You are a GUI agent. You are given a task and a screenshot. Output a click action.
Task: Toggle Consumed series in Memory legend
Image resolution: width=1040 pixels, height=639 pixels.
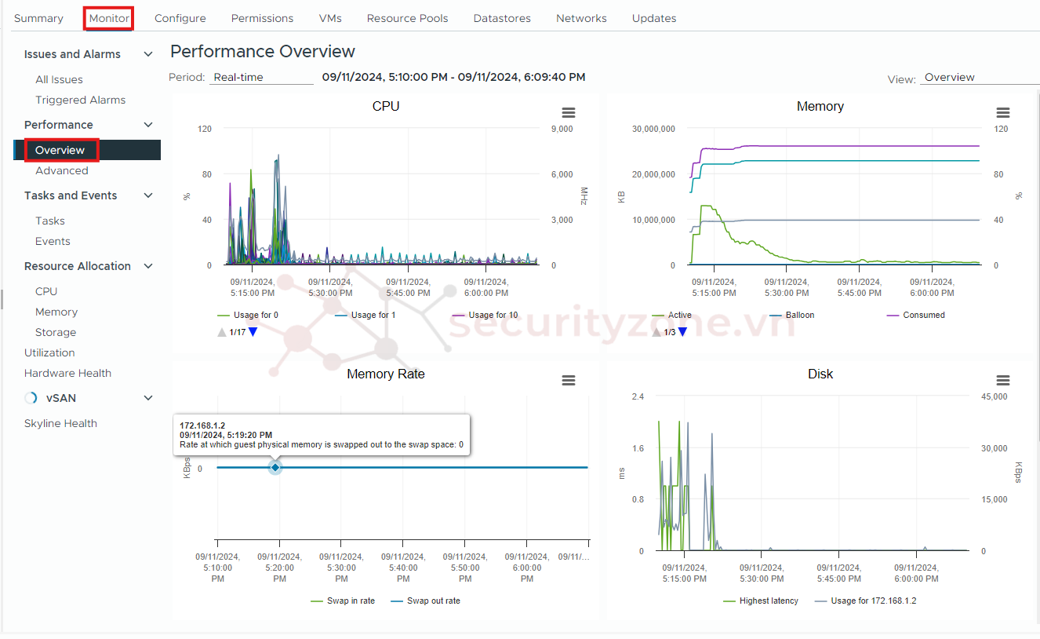(x=916, y=315)
